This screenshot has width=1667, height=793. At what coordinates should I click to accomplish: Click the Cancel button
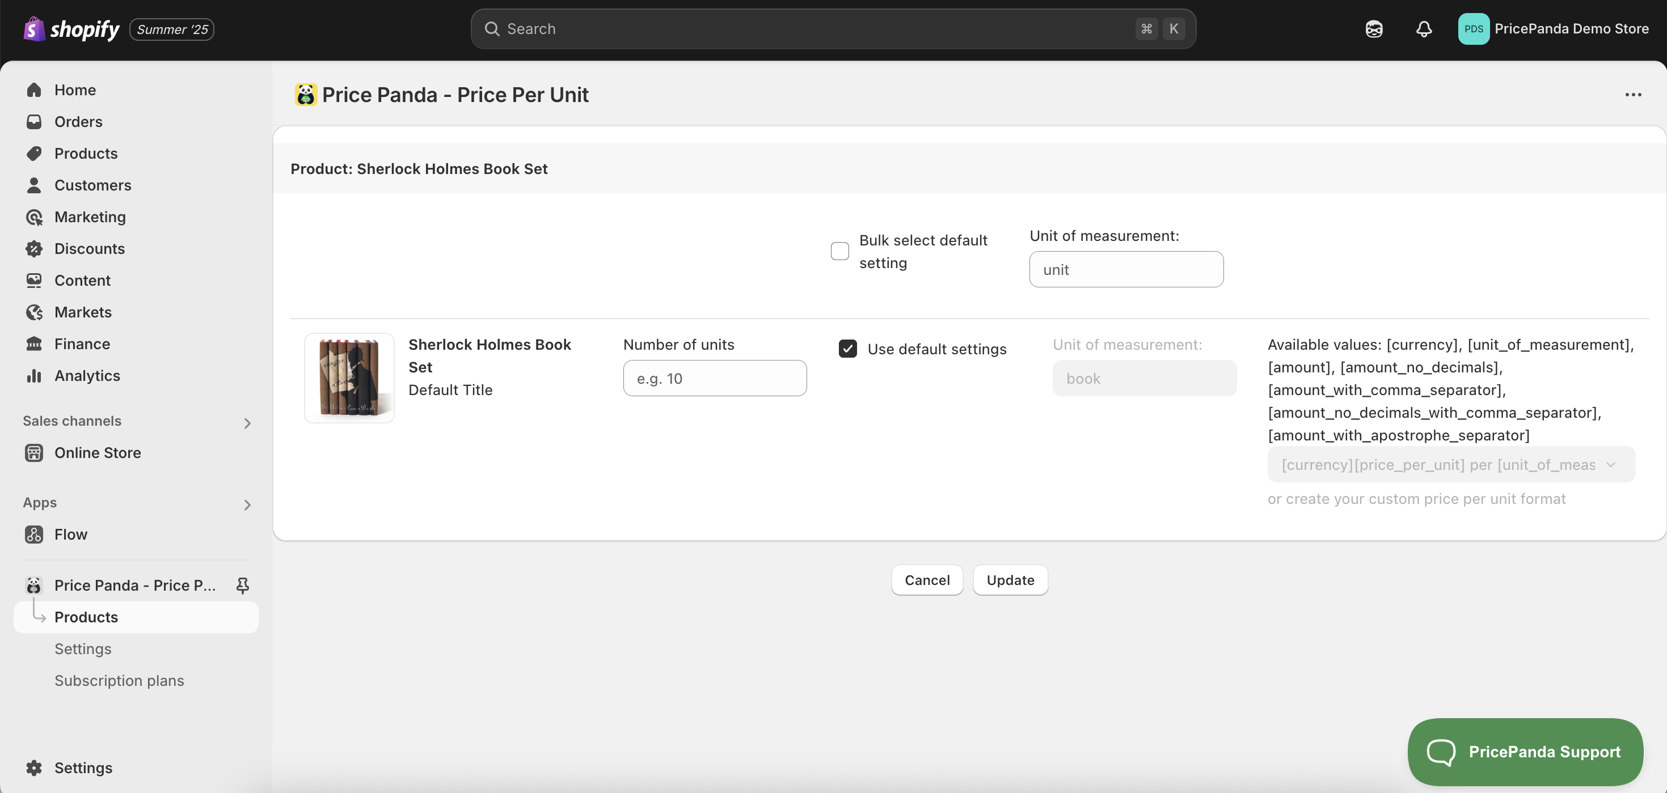(927, 580)
